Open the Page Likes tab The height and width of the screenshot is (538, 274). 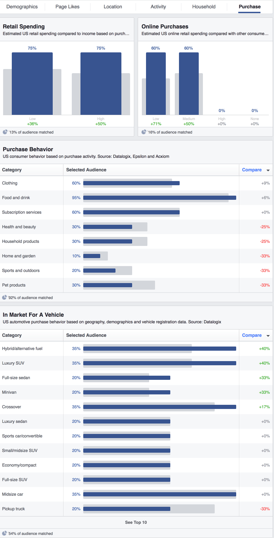click(68, 7)
